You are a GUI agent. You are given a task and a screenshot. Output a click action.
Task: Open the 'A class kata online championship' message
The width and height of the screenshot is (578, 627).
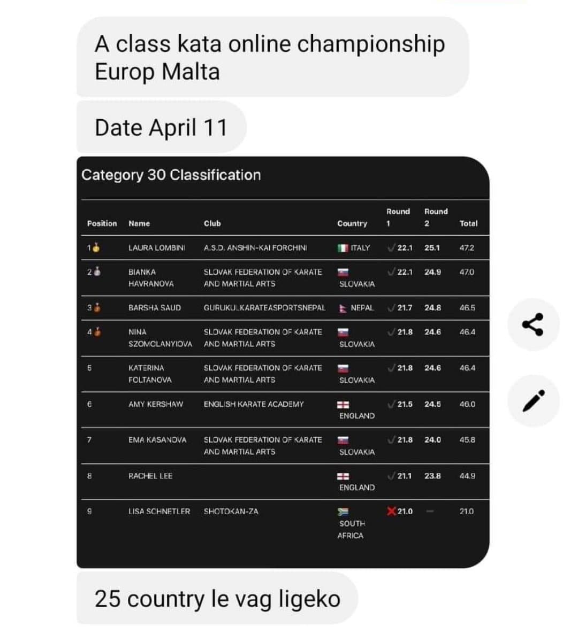[x=272, y=57]
